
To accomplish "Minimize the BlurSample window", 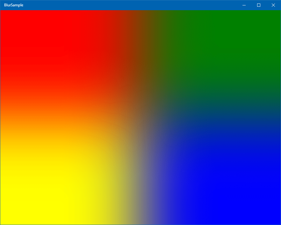I will [244, 5].
